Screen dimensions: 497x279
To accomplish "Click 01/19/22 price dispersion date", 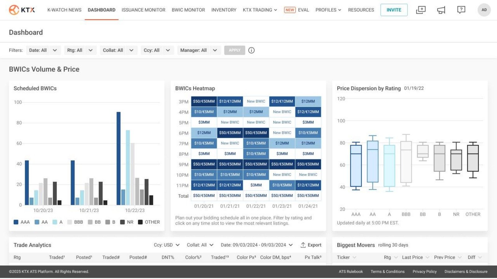I will [x=414, y=88].
